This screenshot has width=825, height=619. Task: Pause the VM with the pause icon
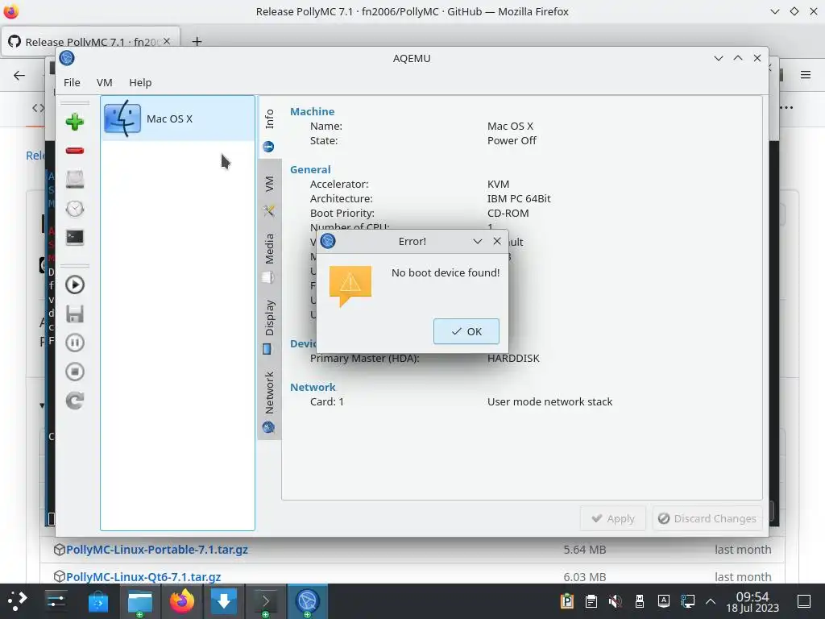click(x=75, y=343)
